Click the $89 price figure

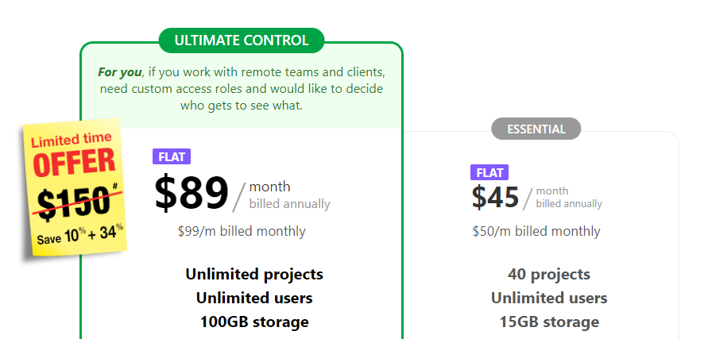(x=192, y=194)
